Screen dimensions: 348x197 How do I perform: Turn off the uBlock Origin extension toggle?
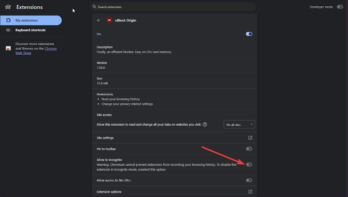pyautogui.click(x=249, y=34)
